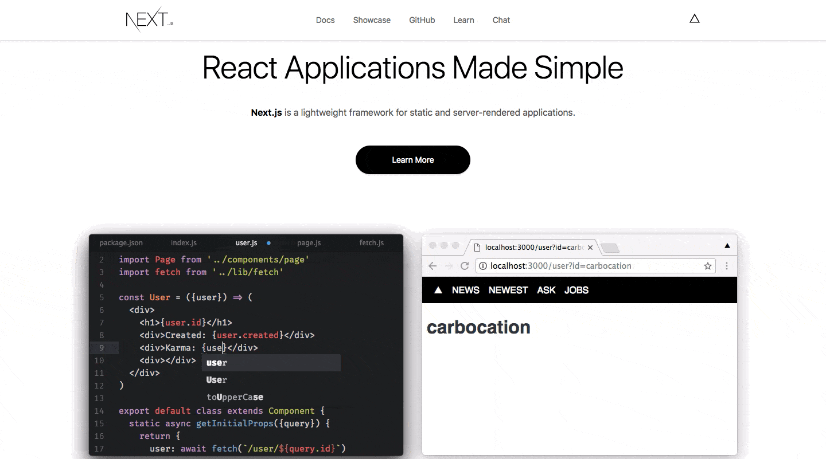826x459 pixels.
Task: Open the Chat link in the header
Action: point(501,20)
